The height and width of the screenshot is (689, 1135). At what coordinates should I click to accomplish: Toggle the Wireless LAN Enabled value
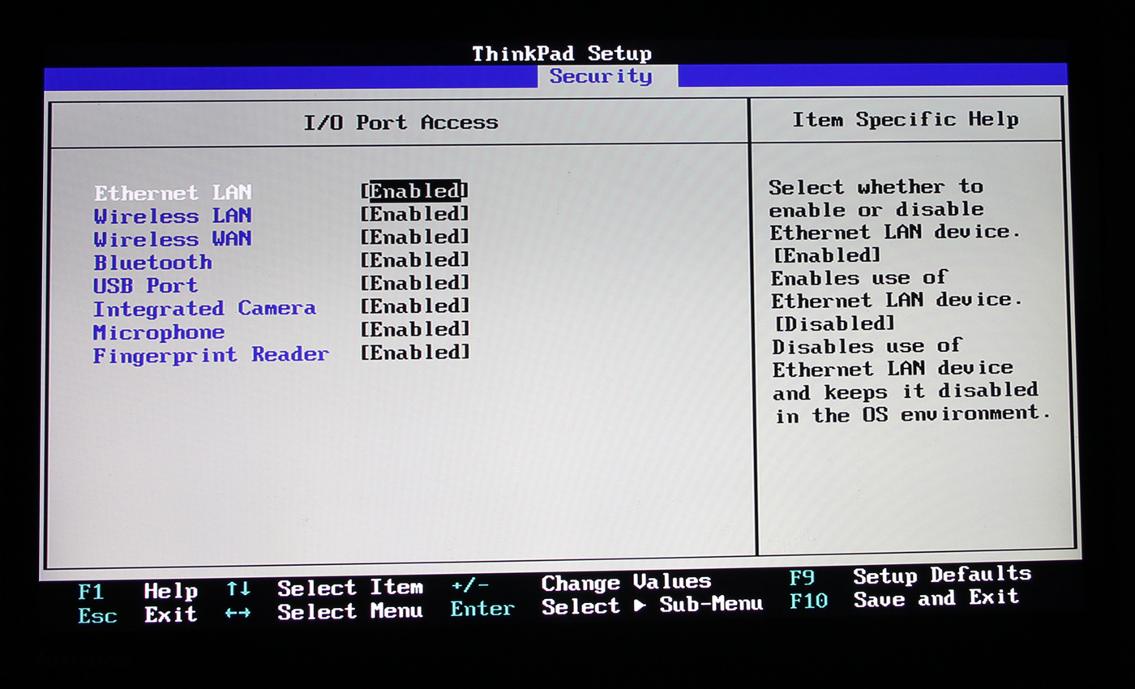point(414,214)
